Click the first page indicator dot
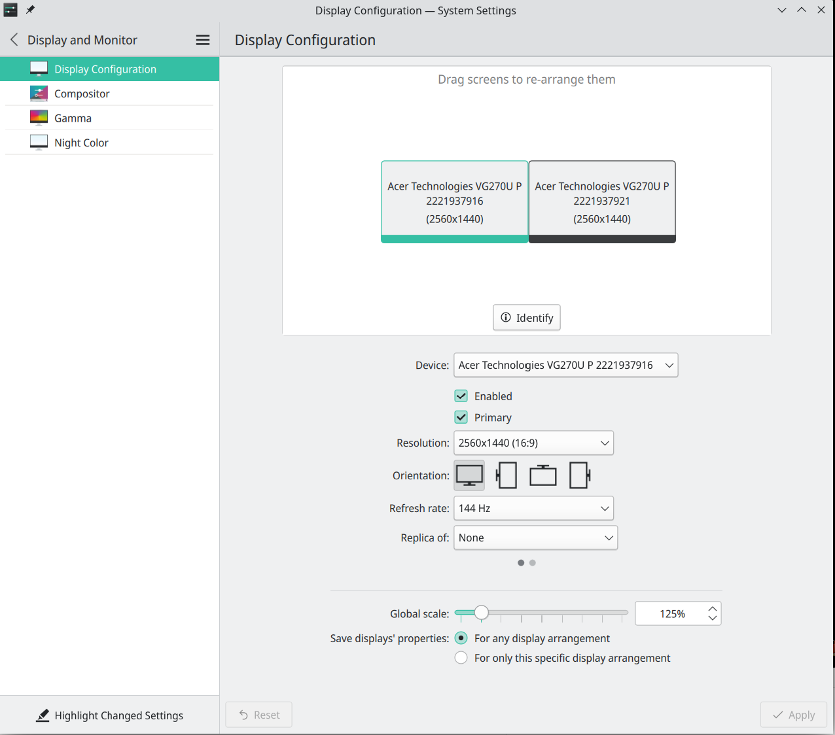 click(x=521, y=562)
